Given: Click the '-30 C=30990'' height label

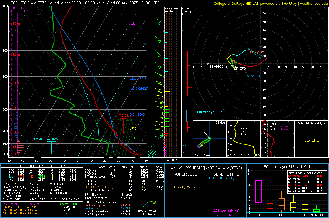Looking at the screenshot, I should pyautogui.click(x=139, y=78).
